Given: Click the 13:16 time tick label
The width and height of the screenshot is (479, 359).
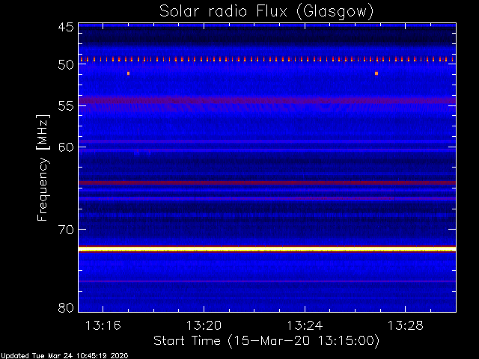Looking at the screenshot, I should point(103,326).
